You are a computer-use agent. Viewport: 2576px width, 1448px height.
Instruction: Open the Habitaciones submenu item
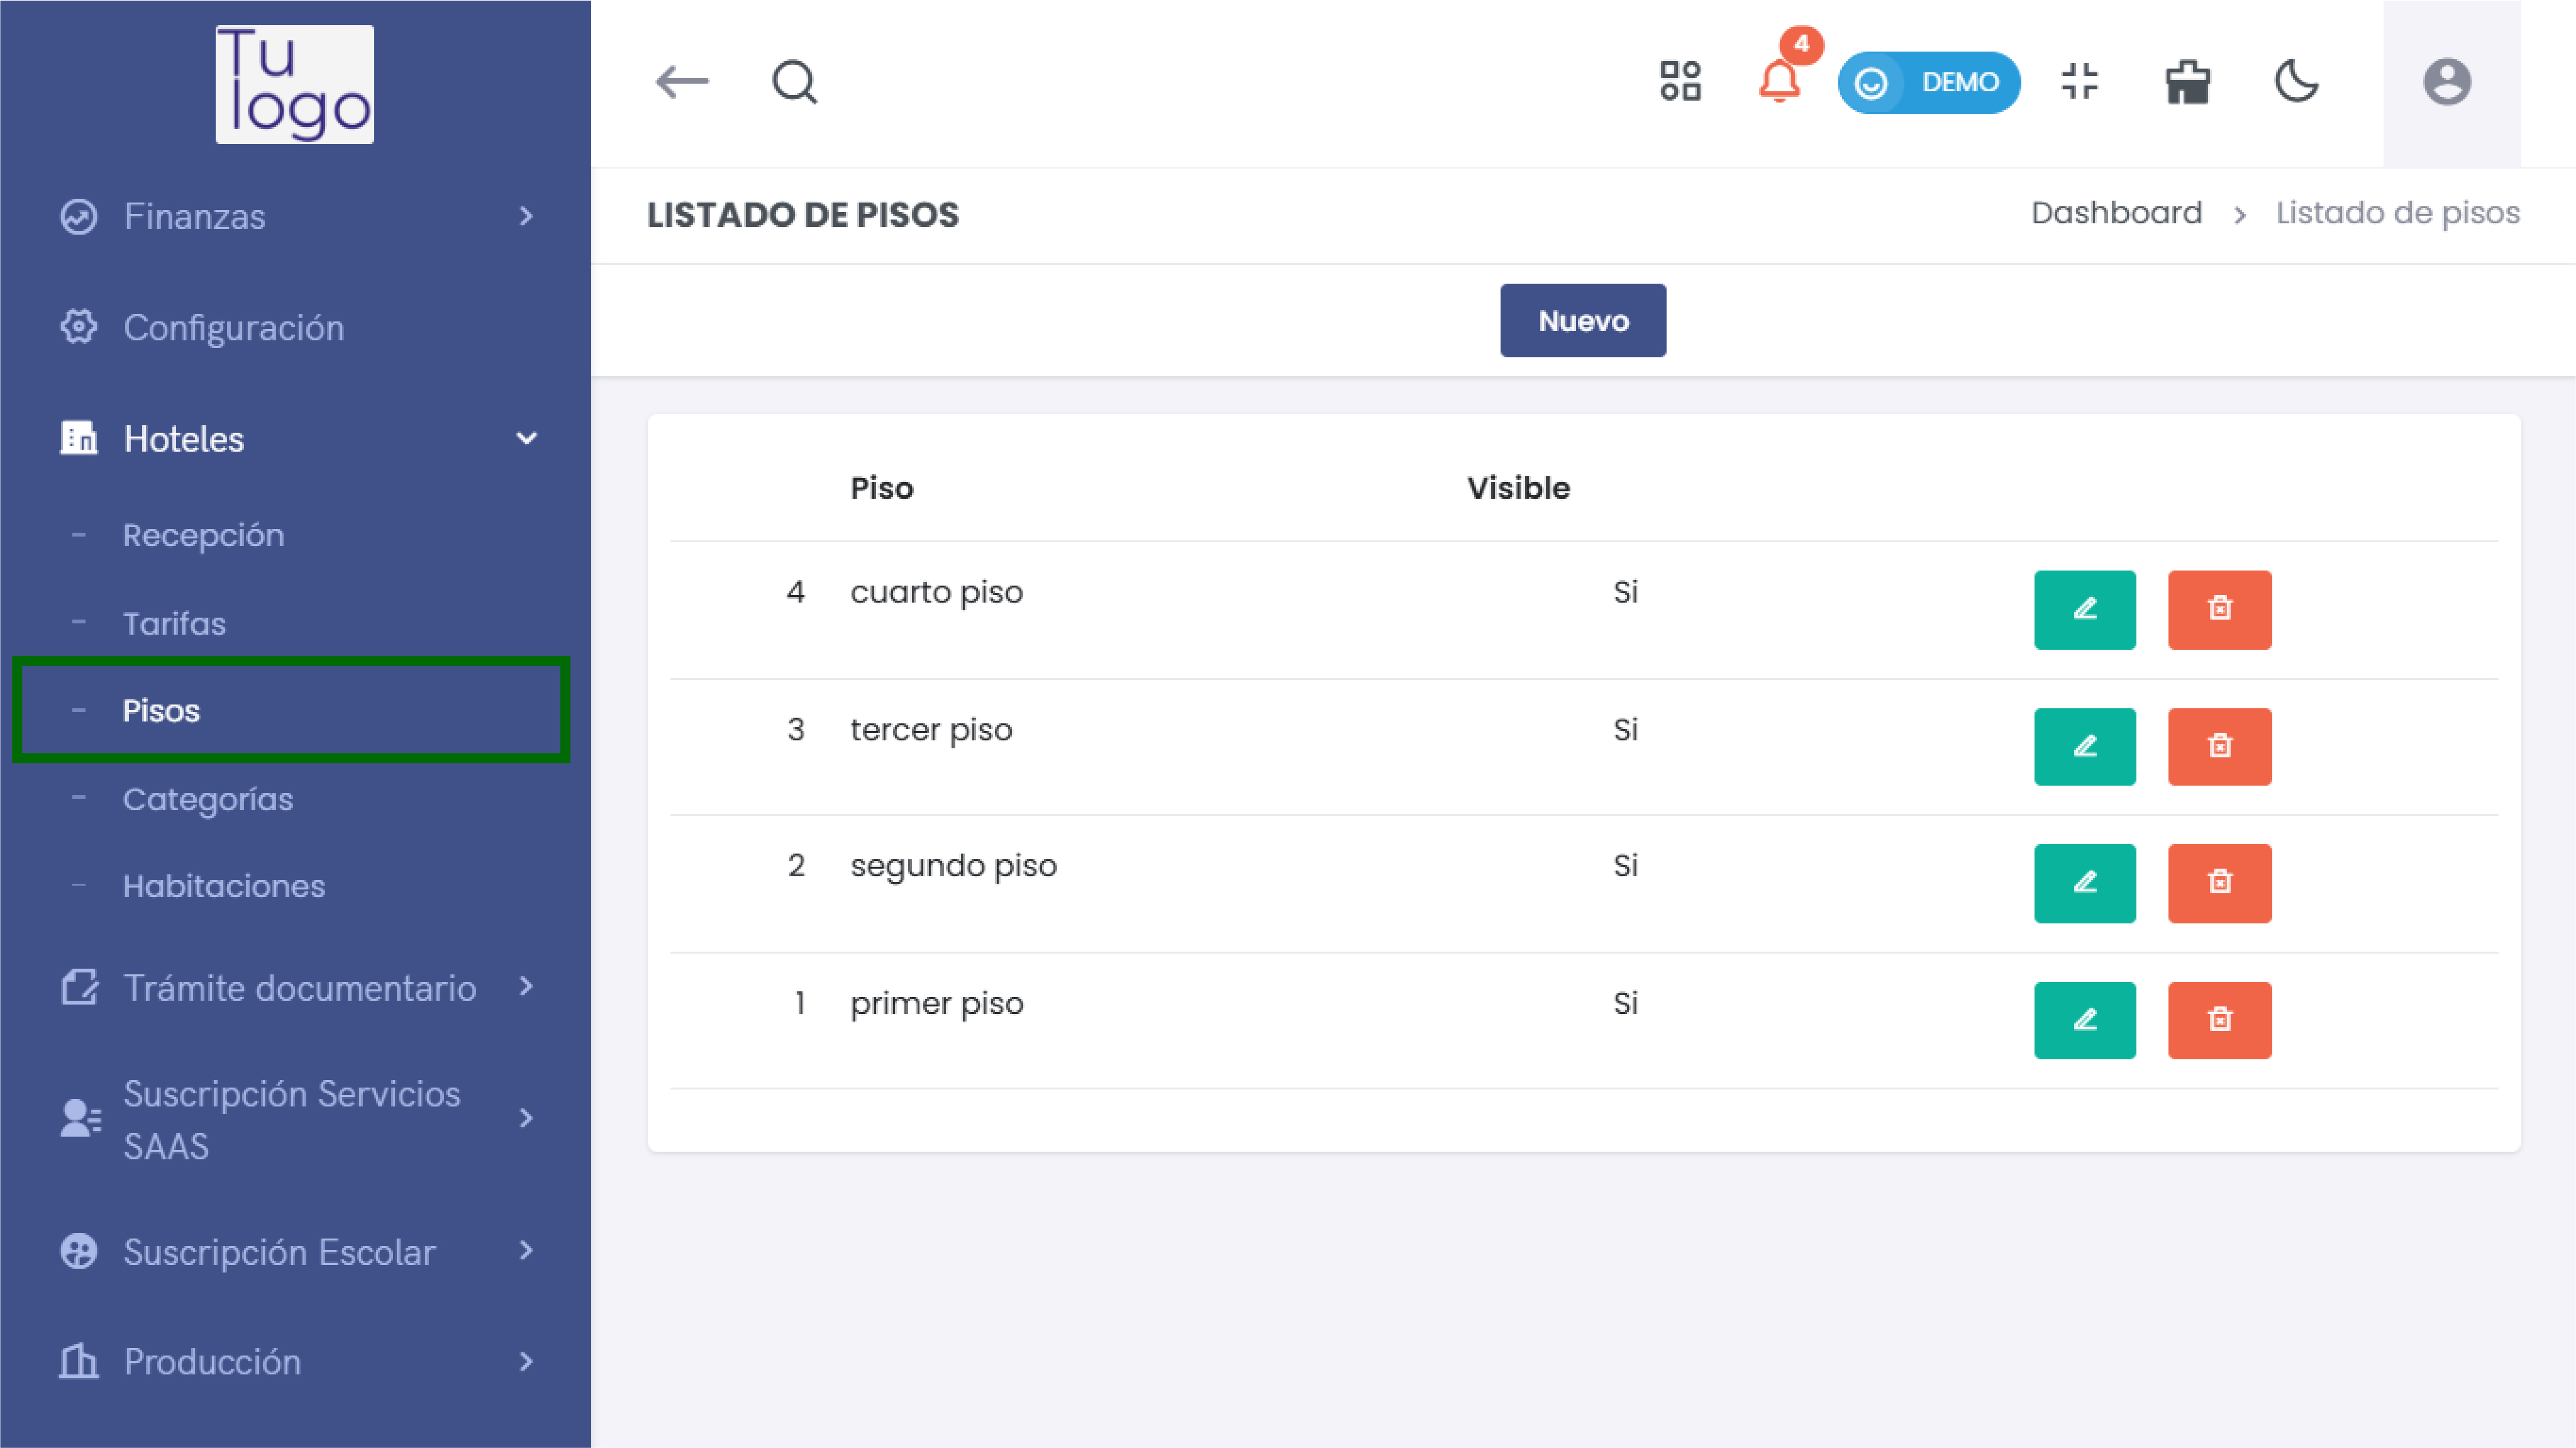(x=224, y=886)
